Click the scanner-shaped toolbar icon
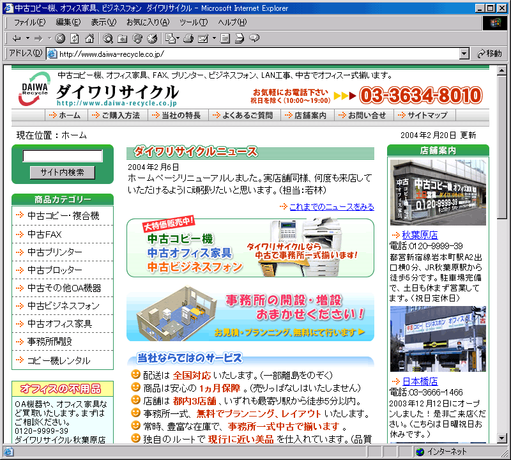The height and width of the screenshot is (460, 511). (x=240, y=38)
